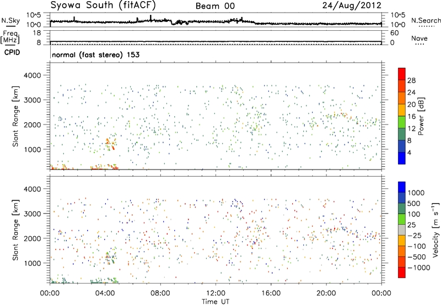Pick the red bottom segment of Velocity colorbar

click(402, 273)
